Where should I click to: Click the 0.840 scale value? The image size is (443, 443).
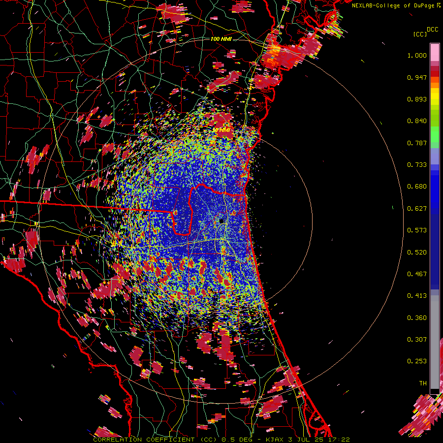pyautogui.click(x=417, y=121)
